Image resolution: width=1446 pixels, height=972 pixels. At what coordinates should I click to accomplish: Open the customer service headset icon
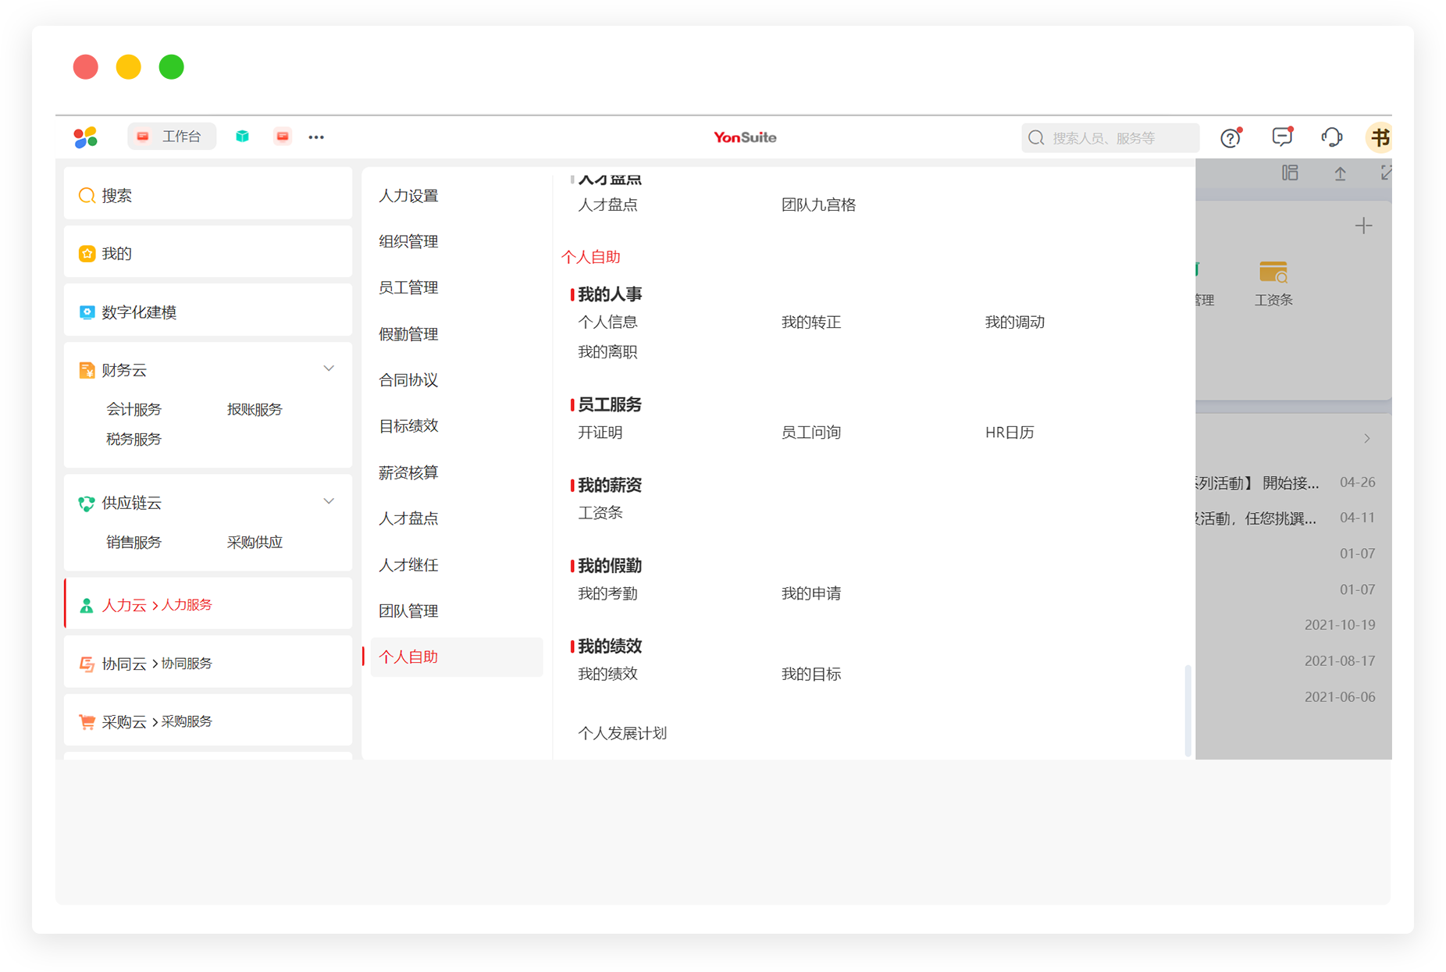(x=1331, y=137)
